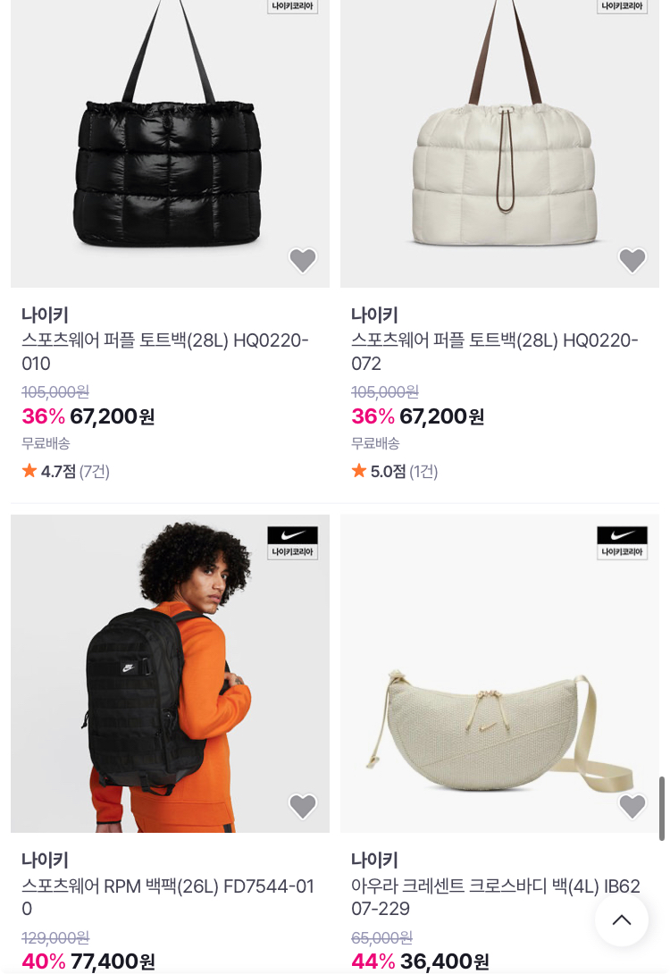Click Nike Korea badge on backpack image
This screenshot has width=670, height=974.
[292, 543]
